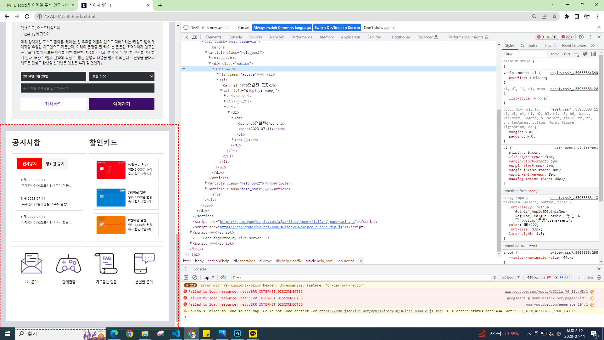Open the 오전 0:00 time dropdown
Screen dimensions: 604x340
pos(122,76)
